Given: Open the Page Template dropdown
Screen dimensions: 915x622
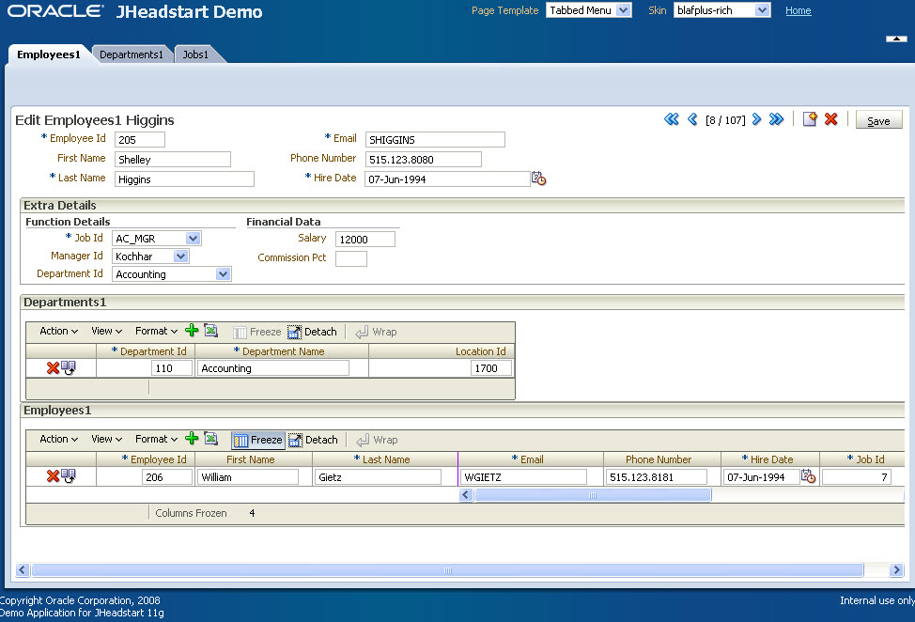Looking at the screenshot, I should (588, 10).
